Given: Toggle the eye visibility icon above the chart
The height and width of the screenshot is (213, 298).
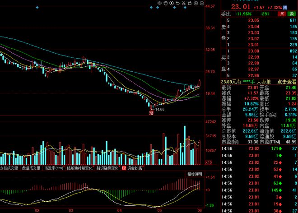Looking at the screenshot, I should [x=159, y=4].
